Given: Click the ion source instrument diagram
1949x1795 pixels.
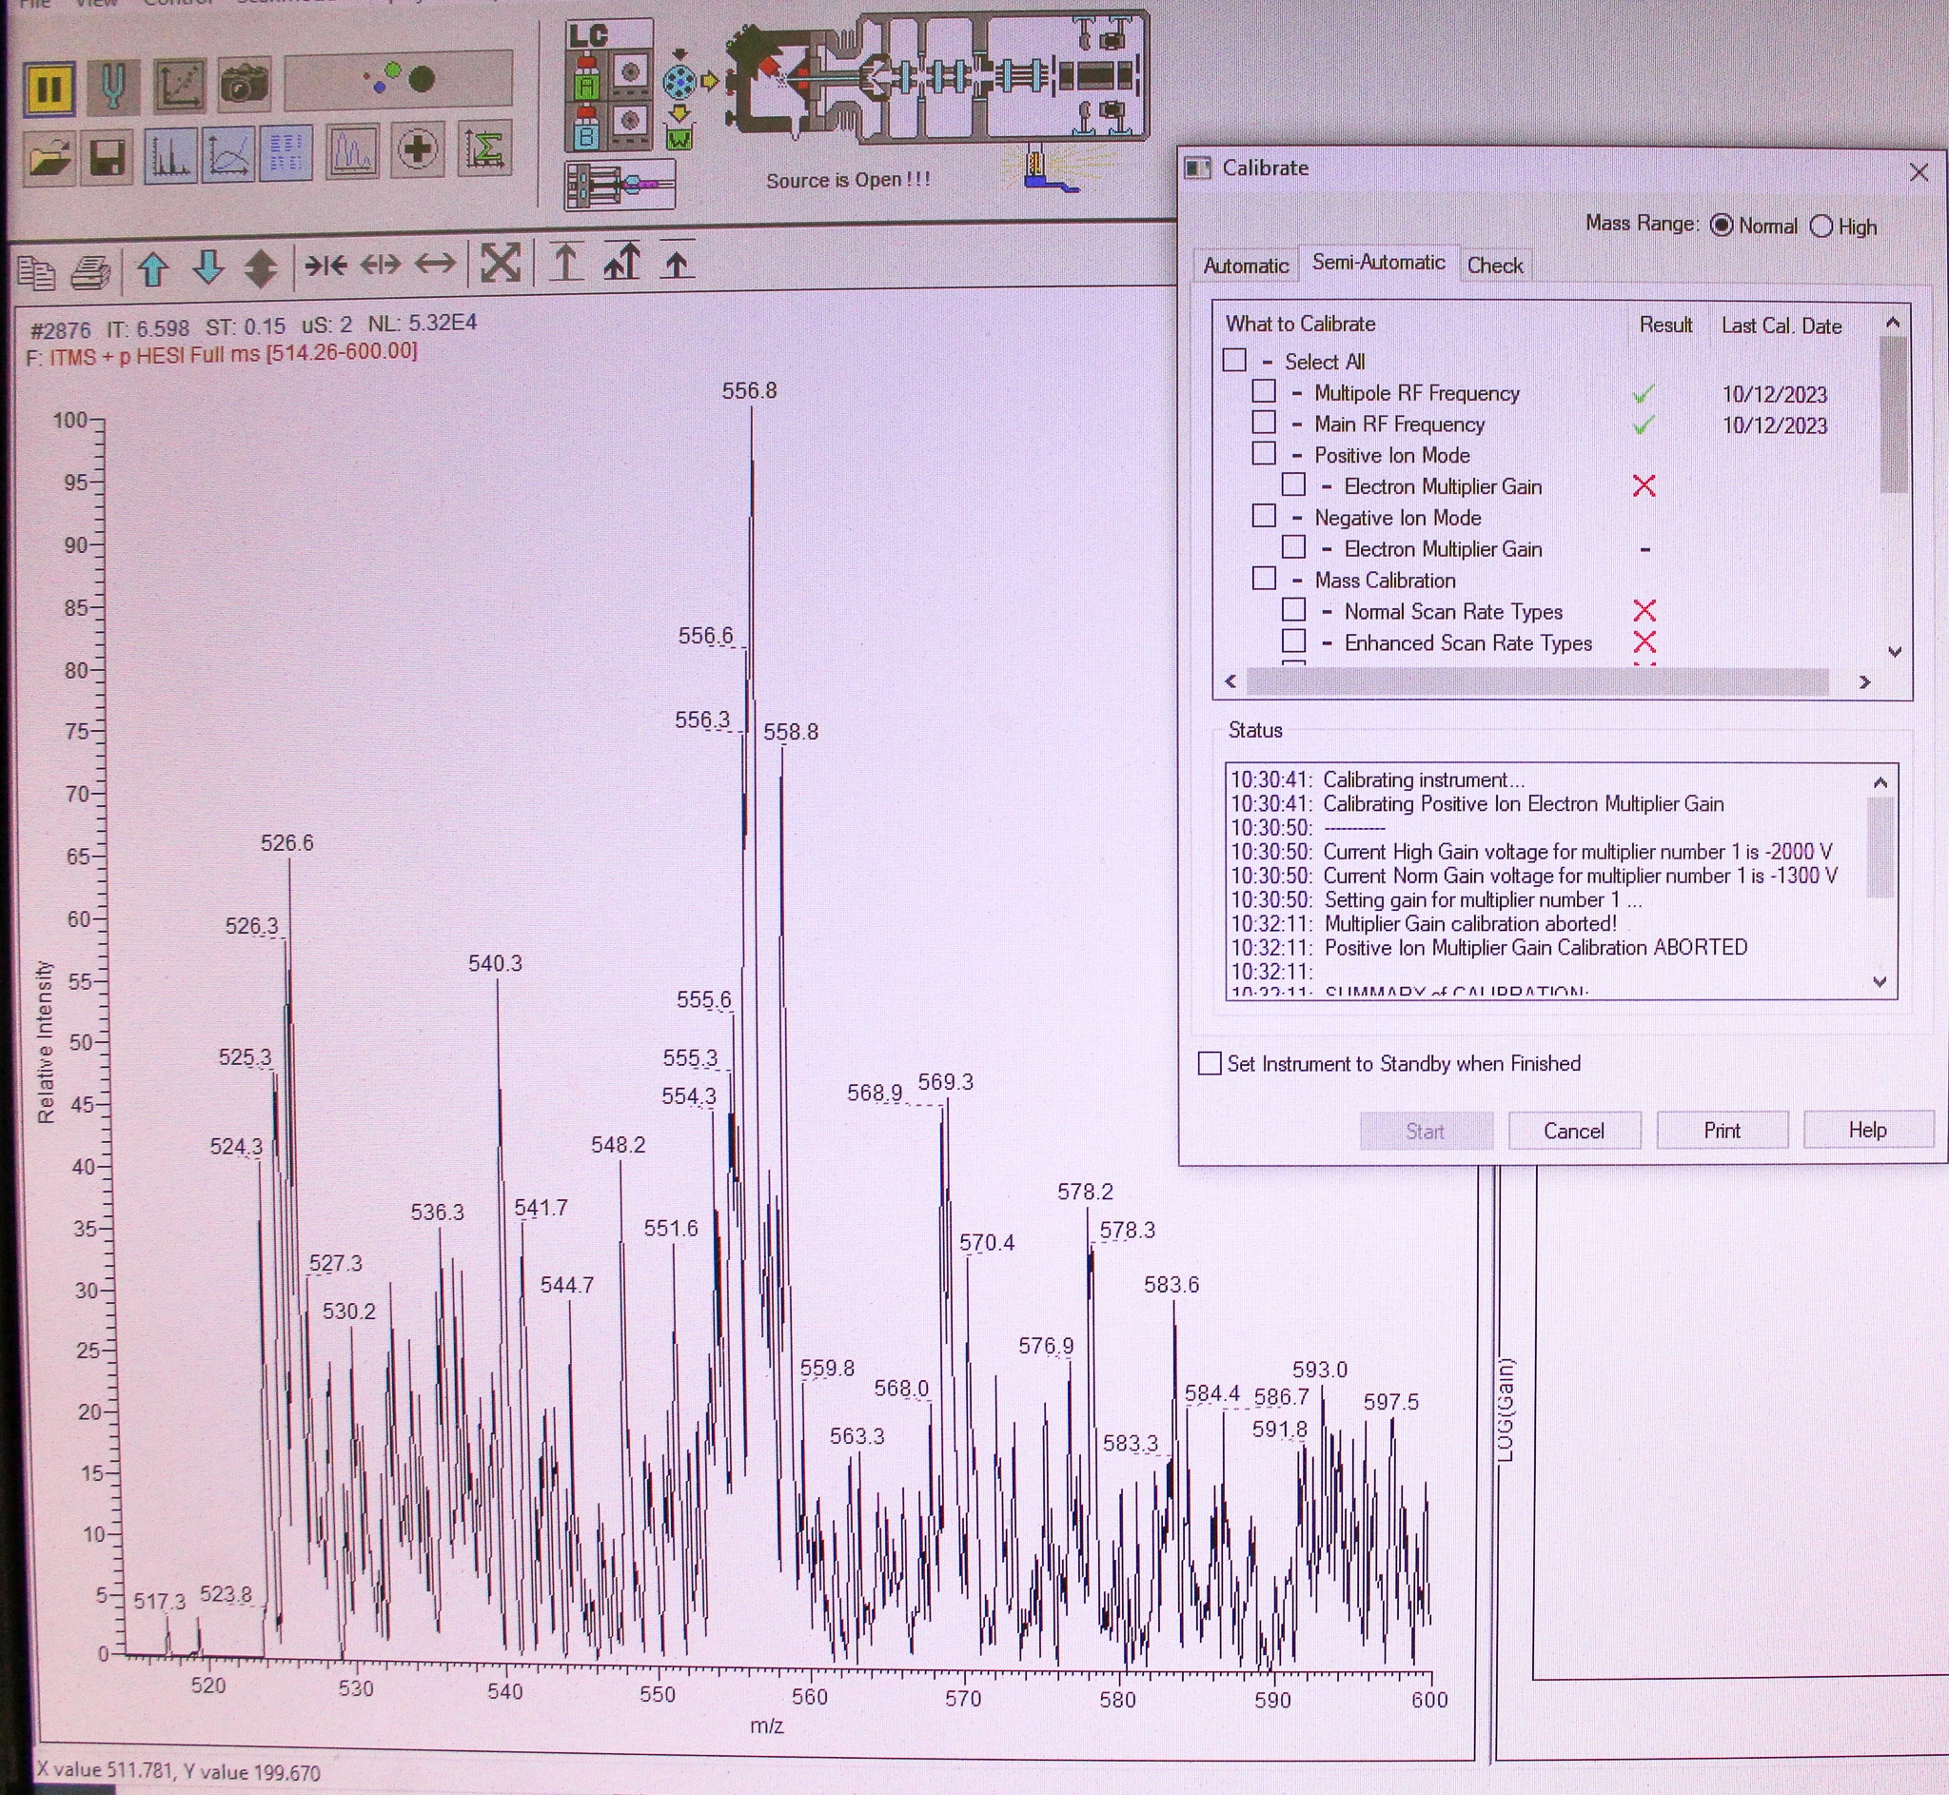Looking at the screenshot, I should [938, 76].
